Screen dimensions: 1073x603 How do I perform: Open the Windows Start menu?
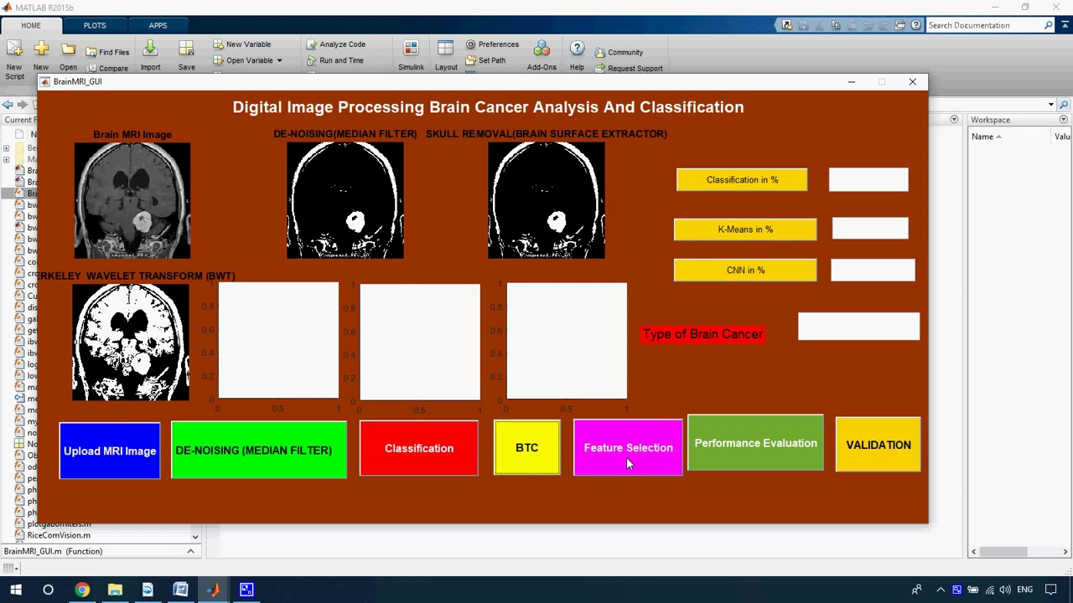15,590
